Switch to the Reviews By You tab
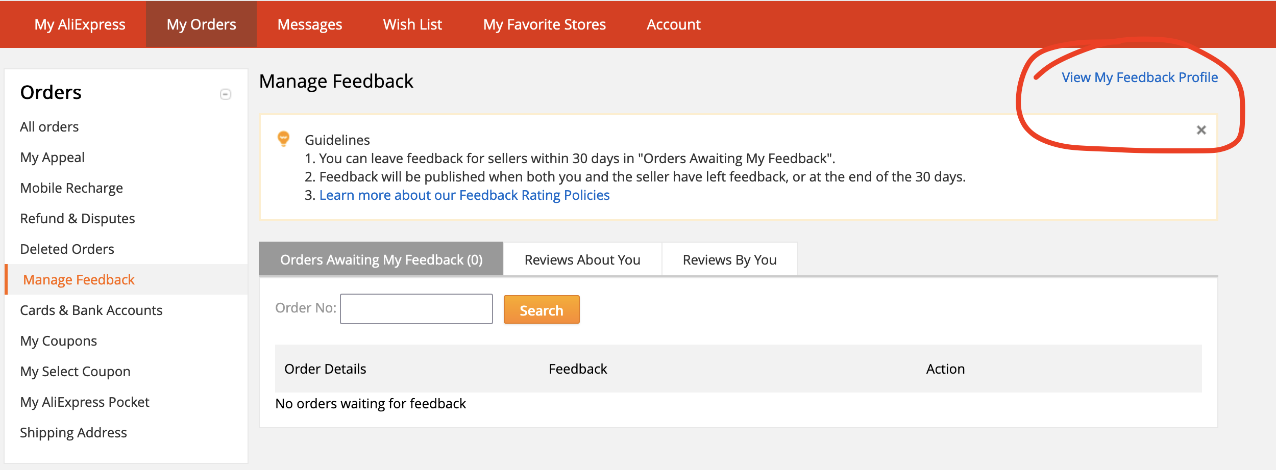The width and height of the screenshot is (1276, 470). tap(730, 259)
